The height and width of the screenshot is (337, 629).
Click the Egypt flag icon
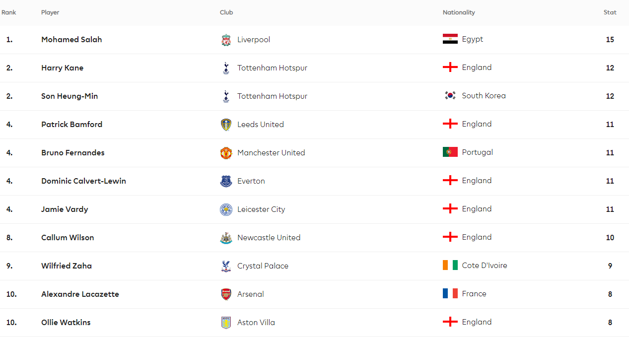click(x=450, y=39)
